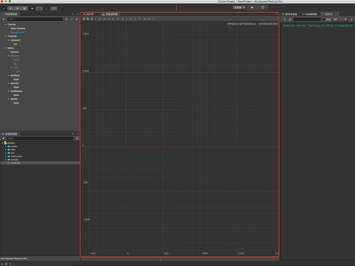
Task: Click the first zoom magnifier icon in scene toolbar
Action: coord(83,19)
